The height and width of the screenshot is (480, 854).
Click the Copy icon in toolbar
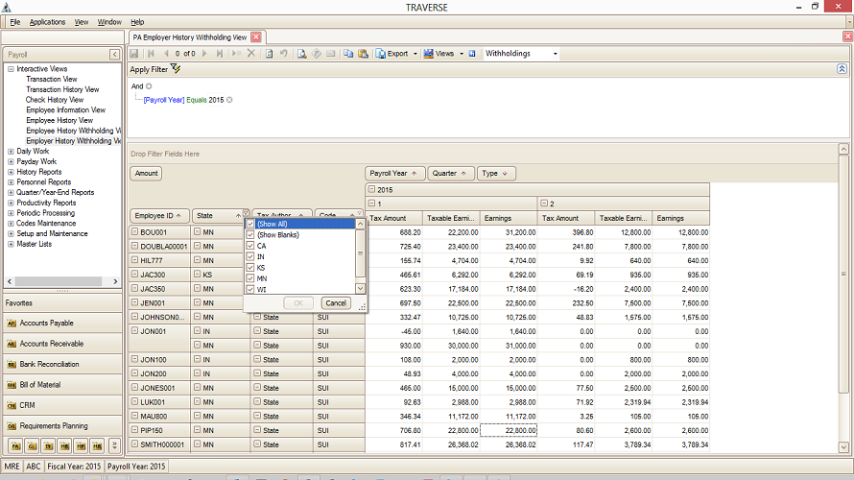348,54
